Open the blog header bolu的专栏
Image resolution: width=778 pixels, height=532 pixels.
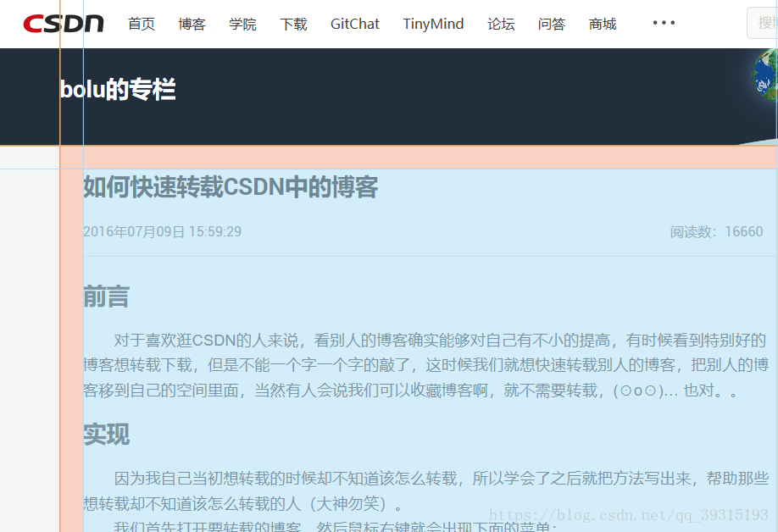[117, 88]
